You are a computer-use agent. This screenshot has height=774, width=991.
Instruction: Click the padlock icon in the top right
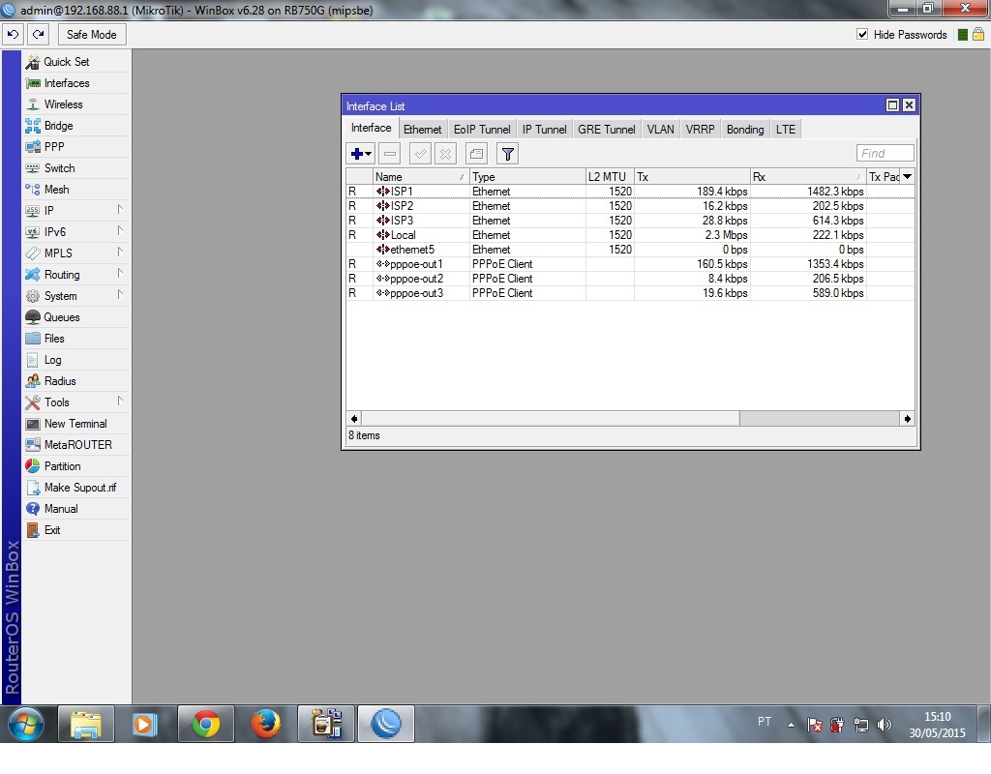[x=977, y=35]
